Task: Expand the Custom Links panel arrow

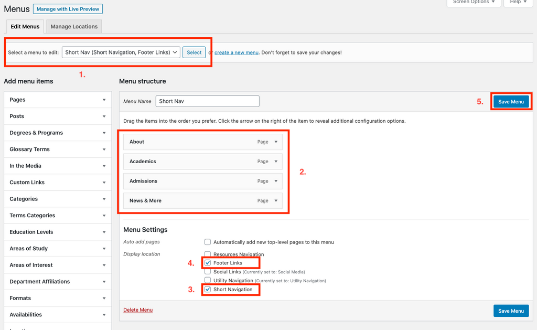Action: pyautogui.click(x=104, y=183)
